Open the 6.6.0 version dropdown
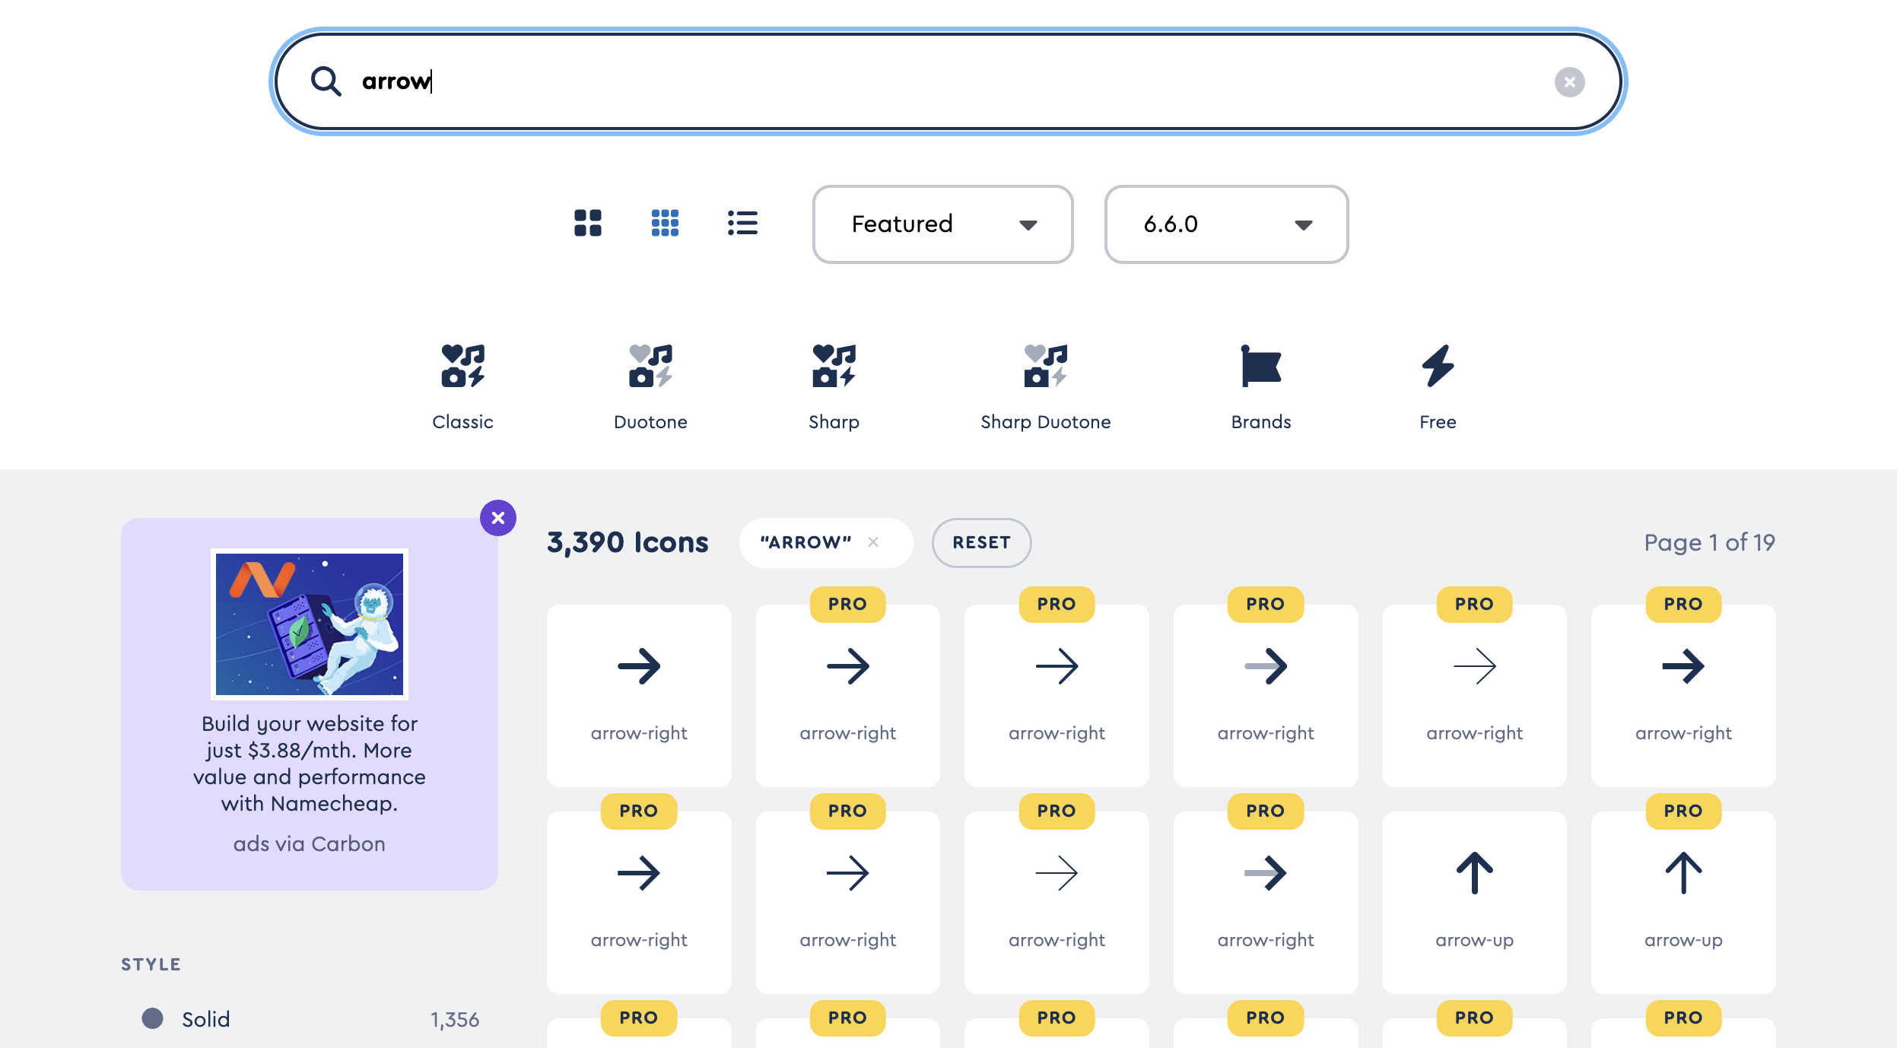Viewport: 1897px width, 1048px height. (x=1226, y=224)
